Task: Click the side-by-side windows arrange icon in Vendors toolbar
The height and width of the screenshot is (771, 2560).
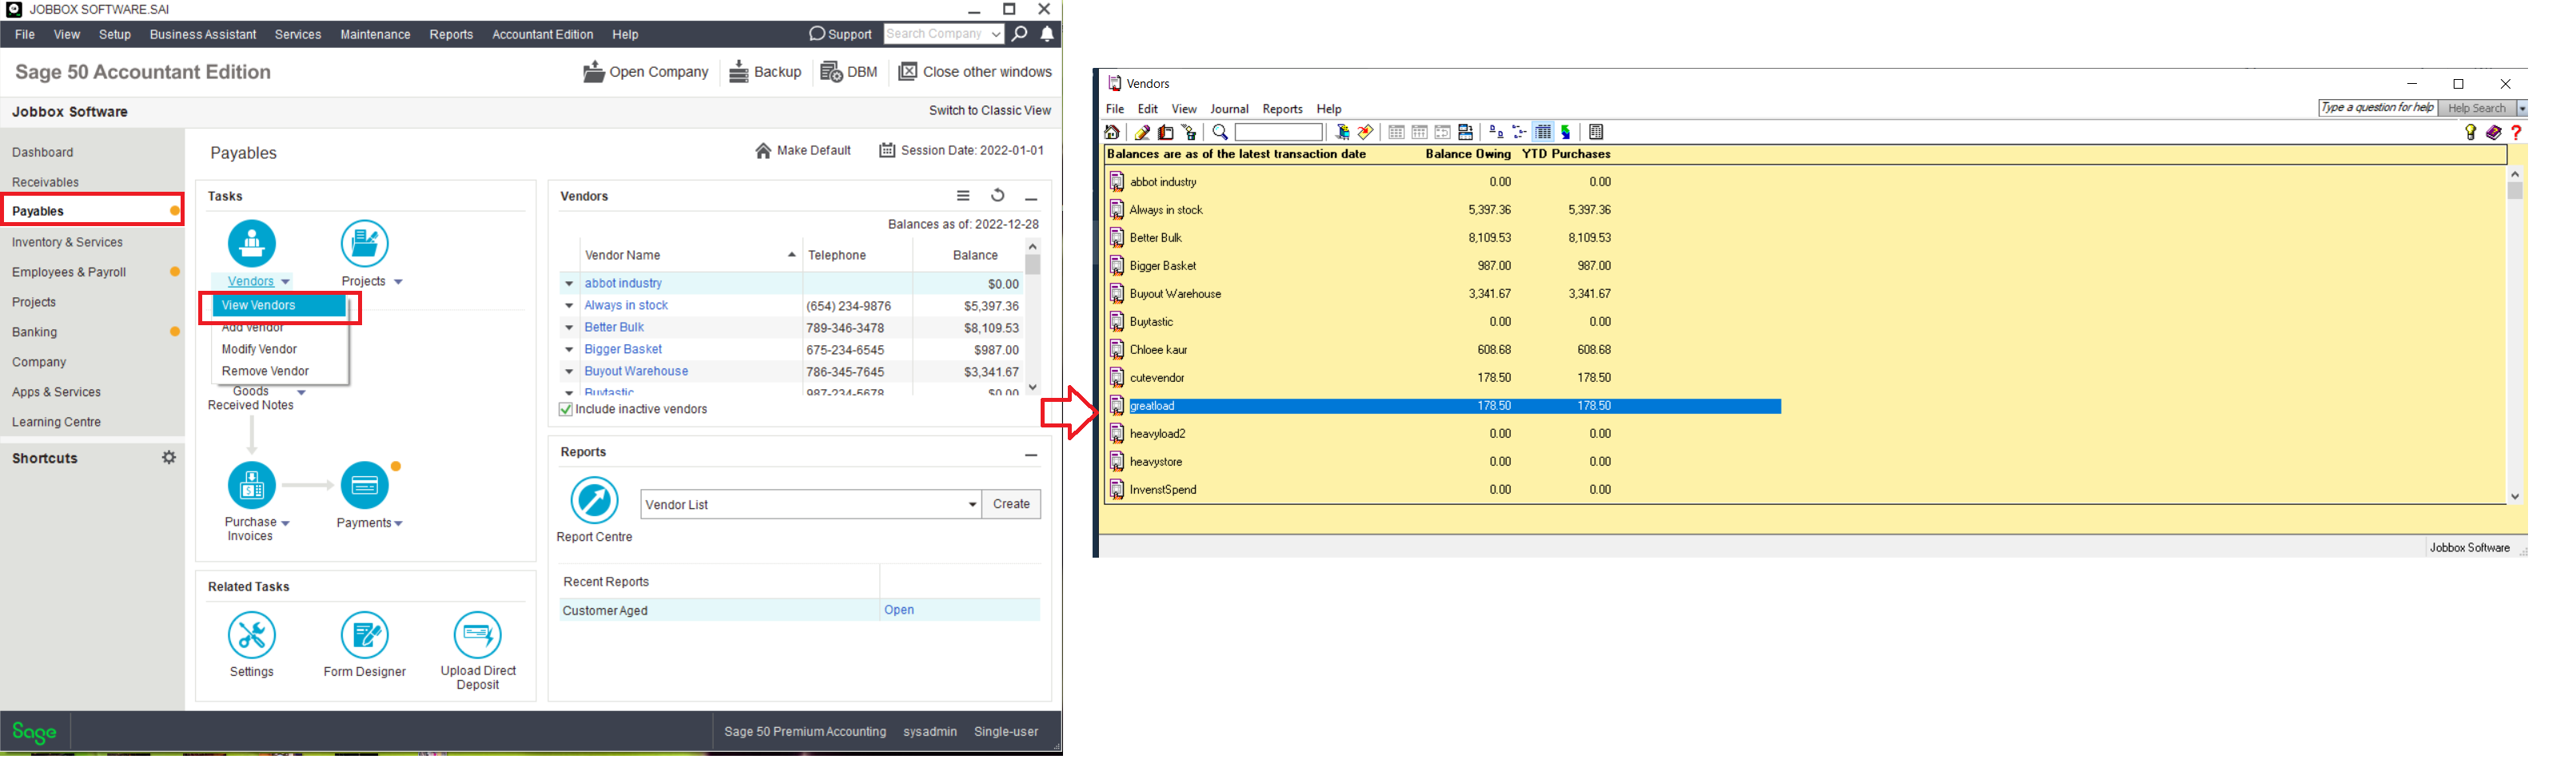Action: point(1466,133)
